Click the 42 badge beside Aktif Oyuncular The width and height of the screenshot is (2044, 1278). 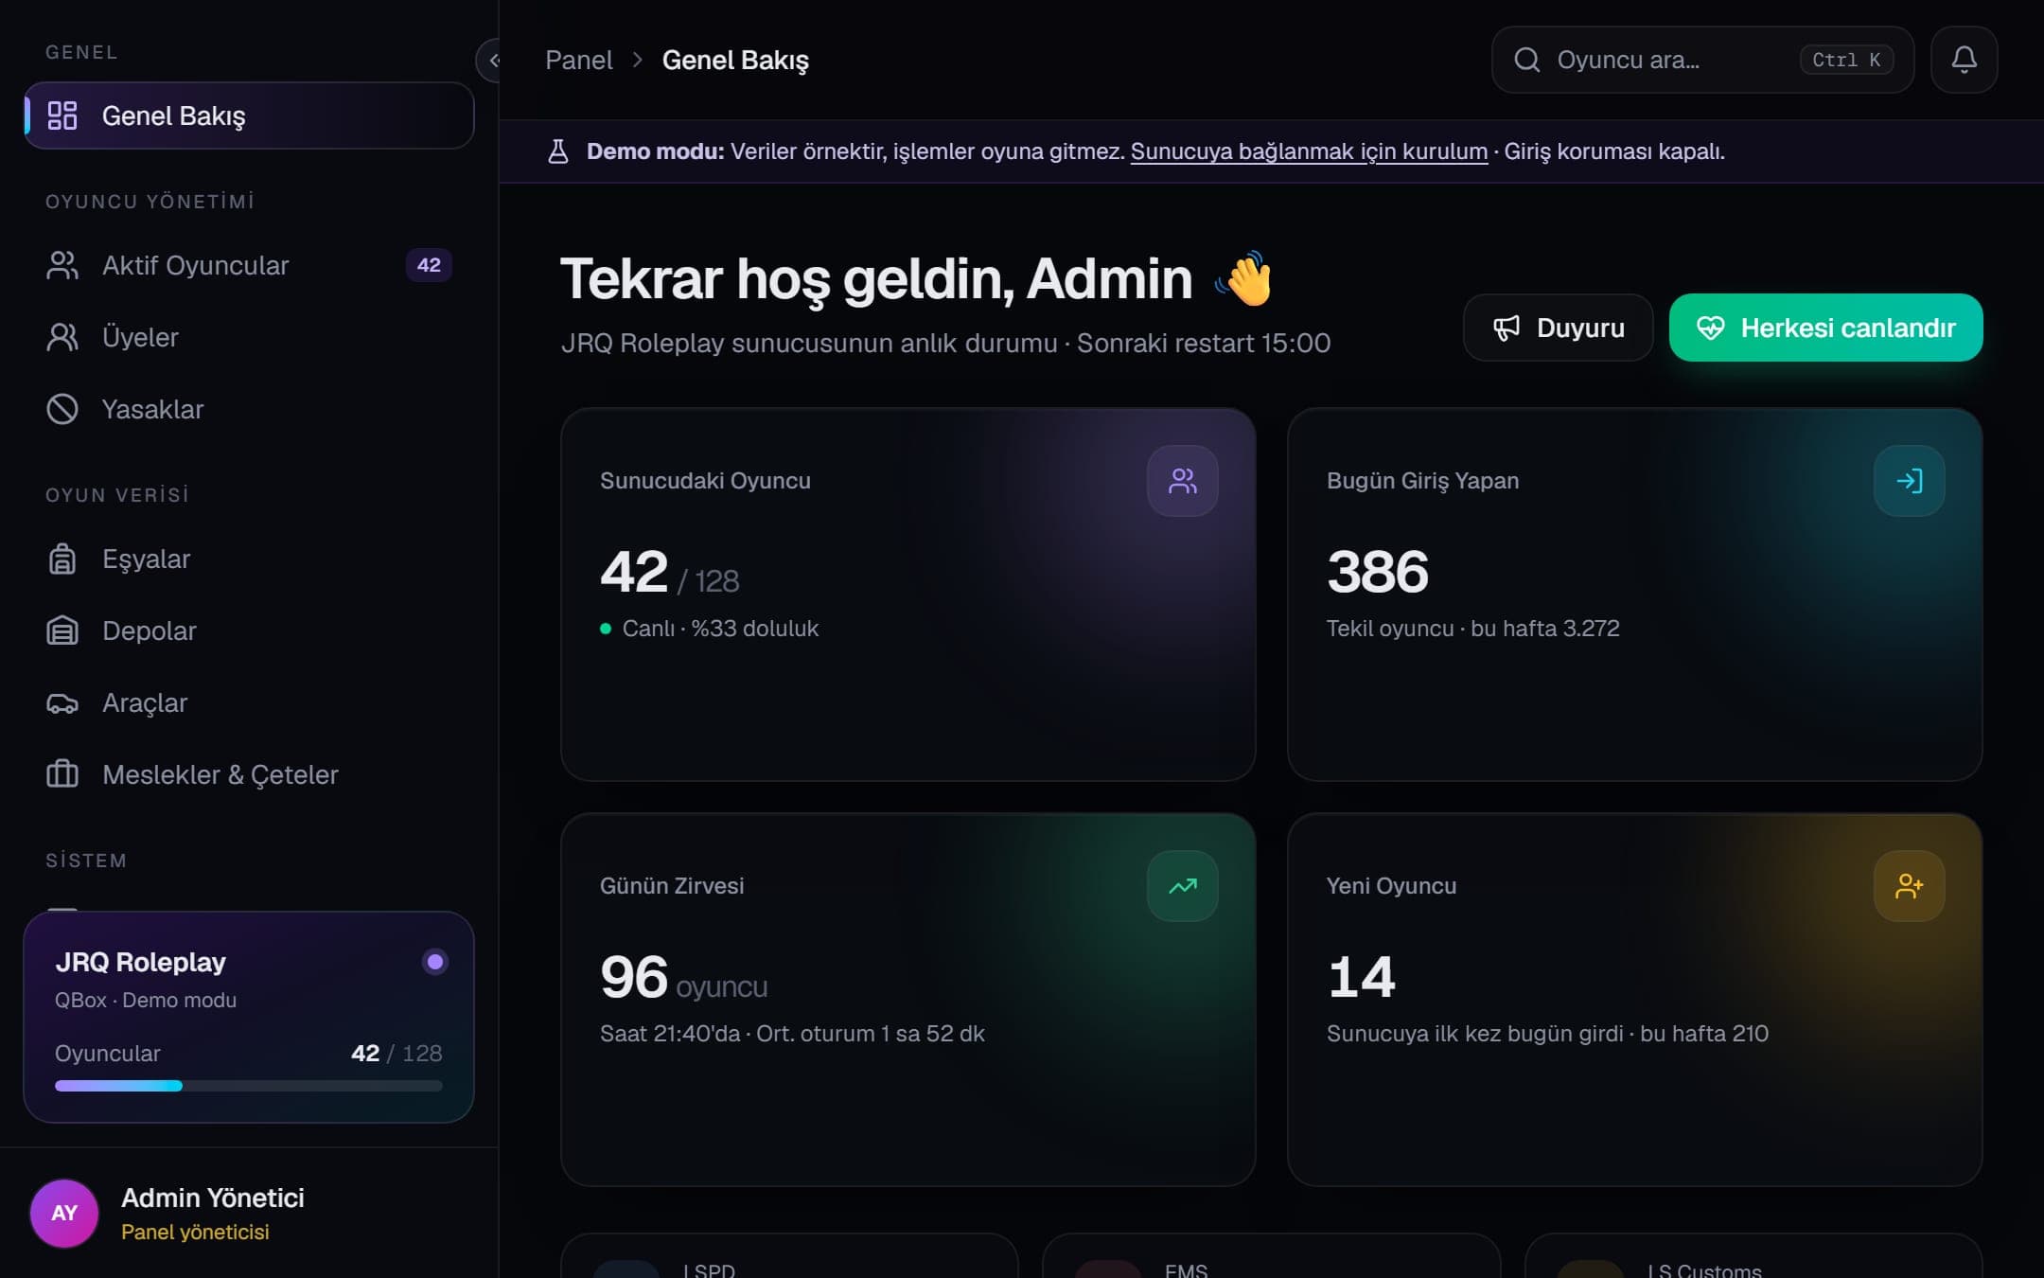tap(429, 265)
